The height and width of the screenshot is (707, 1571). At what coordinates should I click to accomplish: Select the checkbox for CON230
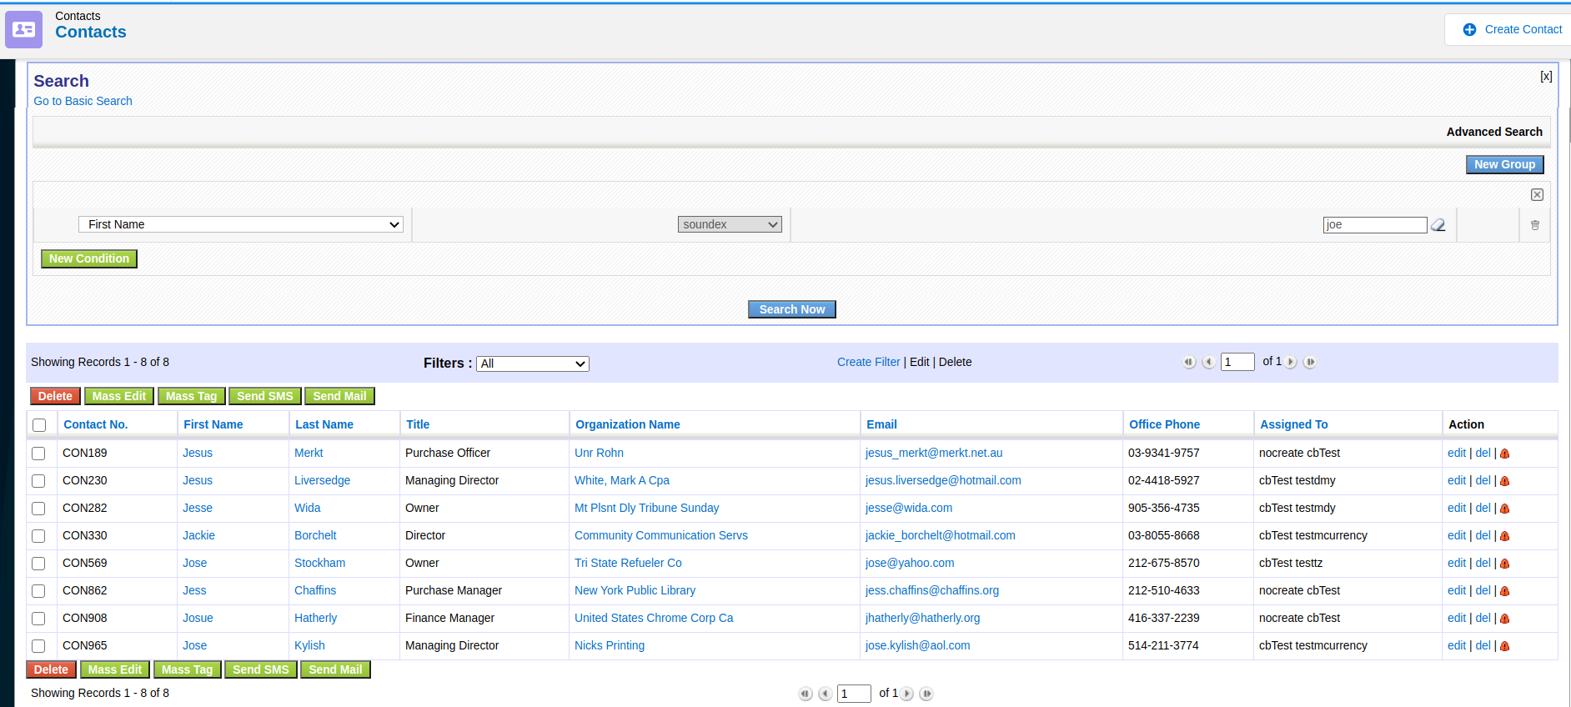38,481
